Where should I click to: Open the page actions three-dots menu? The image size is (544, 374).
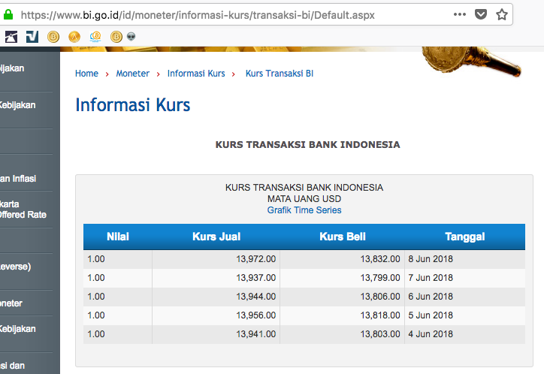coord(460,14)
